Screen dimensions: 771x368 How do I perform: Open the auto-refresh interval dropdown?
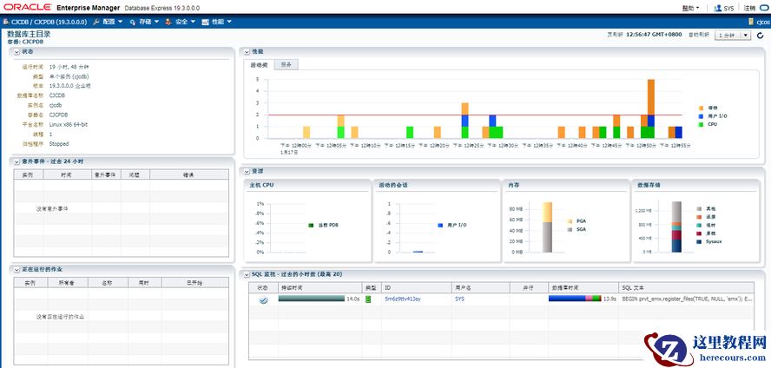[x=733, y=36]
